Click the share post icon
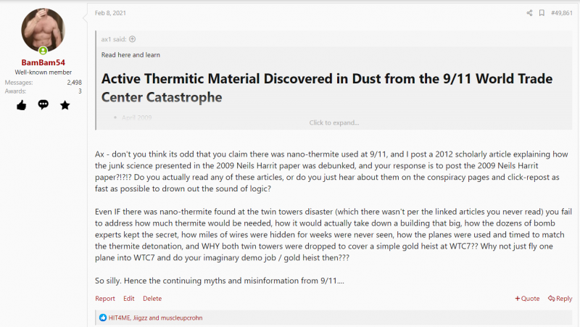The image size is (580, 327). (529, 13)
